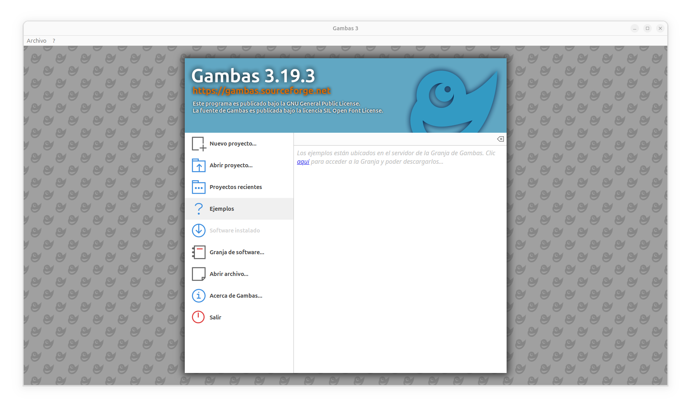Viewport: 691px width, 411px height.
Task: Select Software instalado entry text
Action: coord(235,231)
